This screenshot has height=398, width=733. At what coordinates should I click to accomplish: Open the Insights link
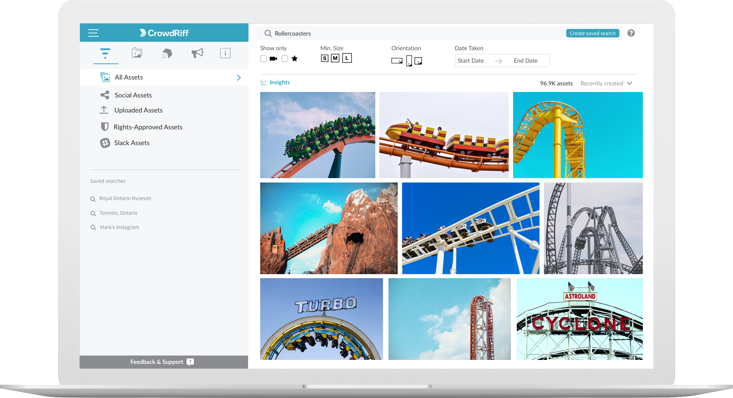click(280, 82)
